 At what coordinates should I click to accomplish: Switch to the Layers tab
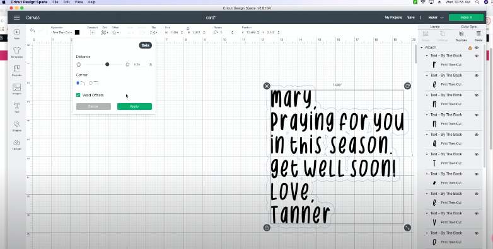coord(435,26)
